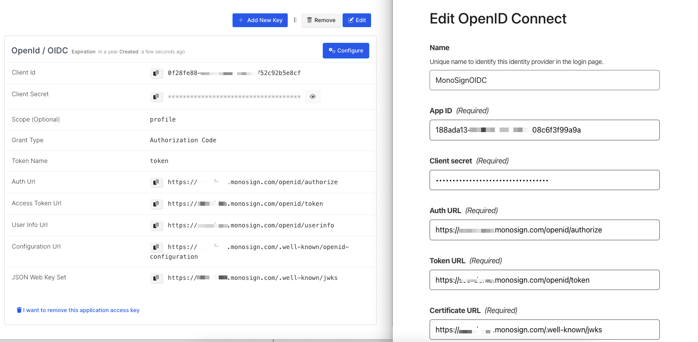The height and width of the screenshot is (342, 698).
Task: Click the drag handle beside Add New Key
Action: (x=295, y=20)
